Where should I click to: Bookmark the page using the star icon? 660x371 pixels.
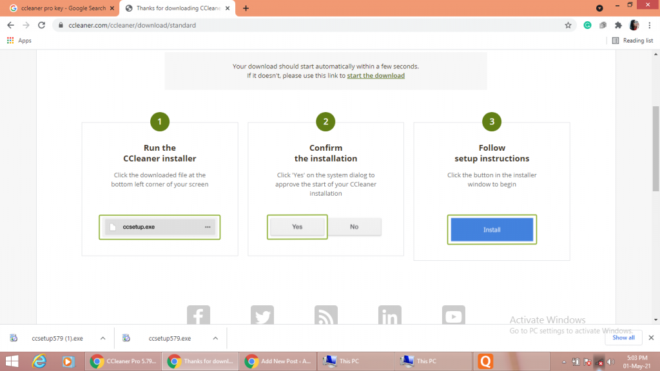pos(568,25)
